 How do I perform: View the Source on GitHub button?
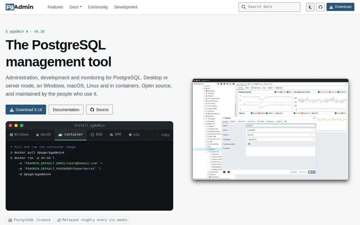[x=99, y=110]
